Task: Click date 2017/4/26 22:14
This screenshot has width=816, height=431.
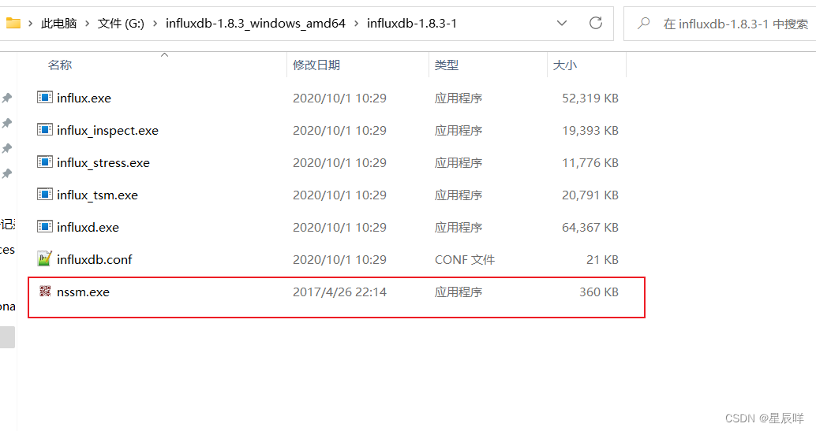Action: [339, 292]
